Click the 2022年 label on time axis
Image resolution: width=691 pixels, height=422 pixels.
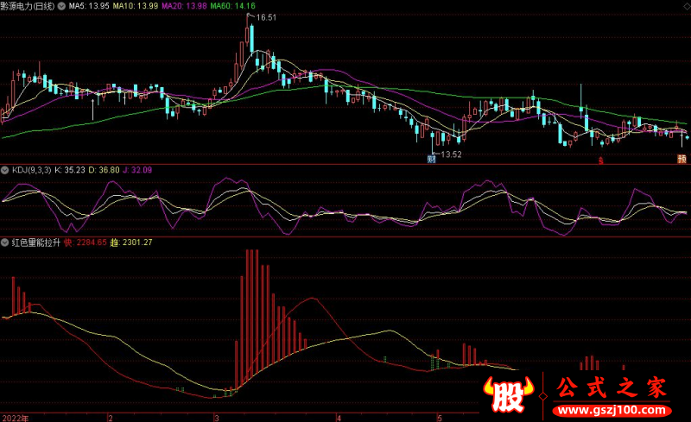[15, 417]
